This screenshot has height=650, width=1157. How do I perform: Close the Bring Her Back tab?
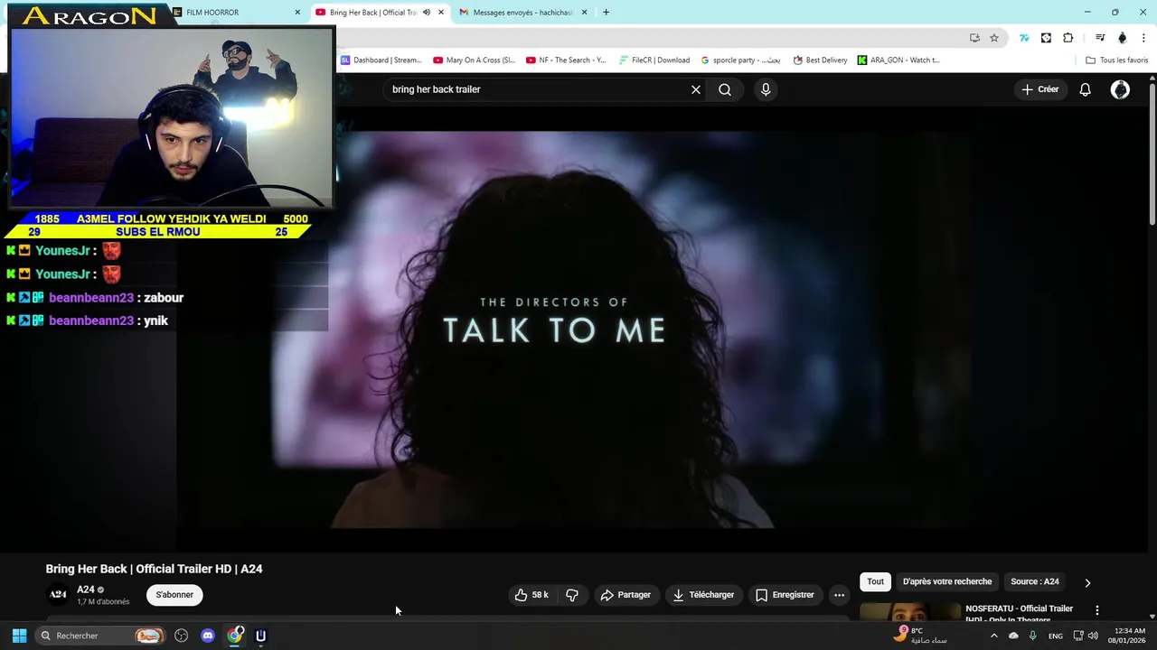tap(441, 13)
